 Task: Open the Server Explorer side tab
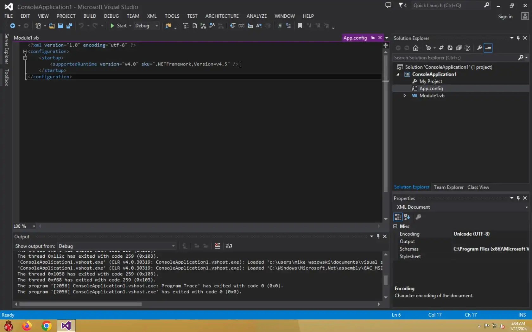click(6, 49)
